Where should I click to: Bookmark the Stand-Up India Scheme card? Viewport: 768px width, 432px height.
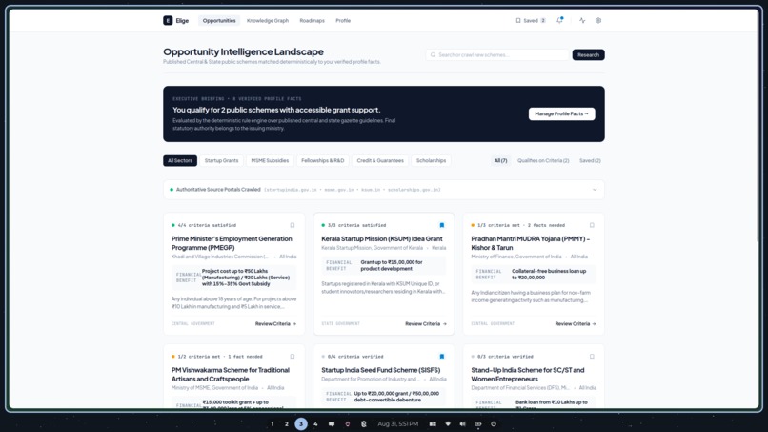point(592,357)
